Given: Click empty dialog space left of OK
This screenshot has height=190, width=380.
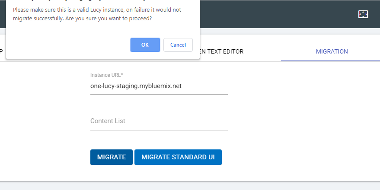Looking at the screenshot, I should pos(65,45).
